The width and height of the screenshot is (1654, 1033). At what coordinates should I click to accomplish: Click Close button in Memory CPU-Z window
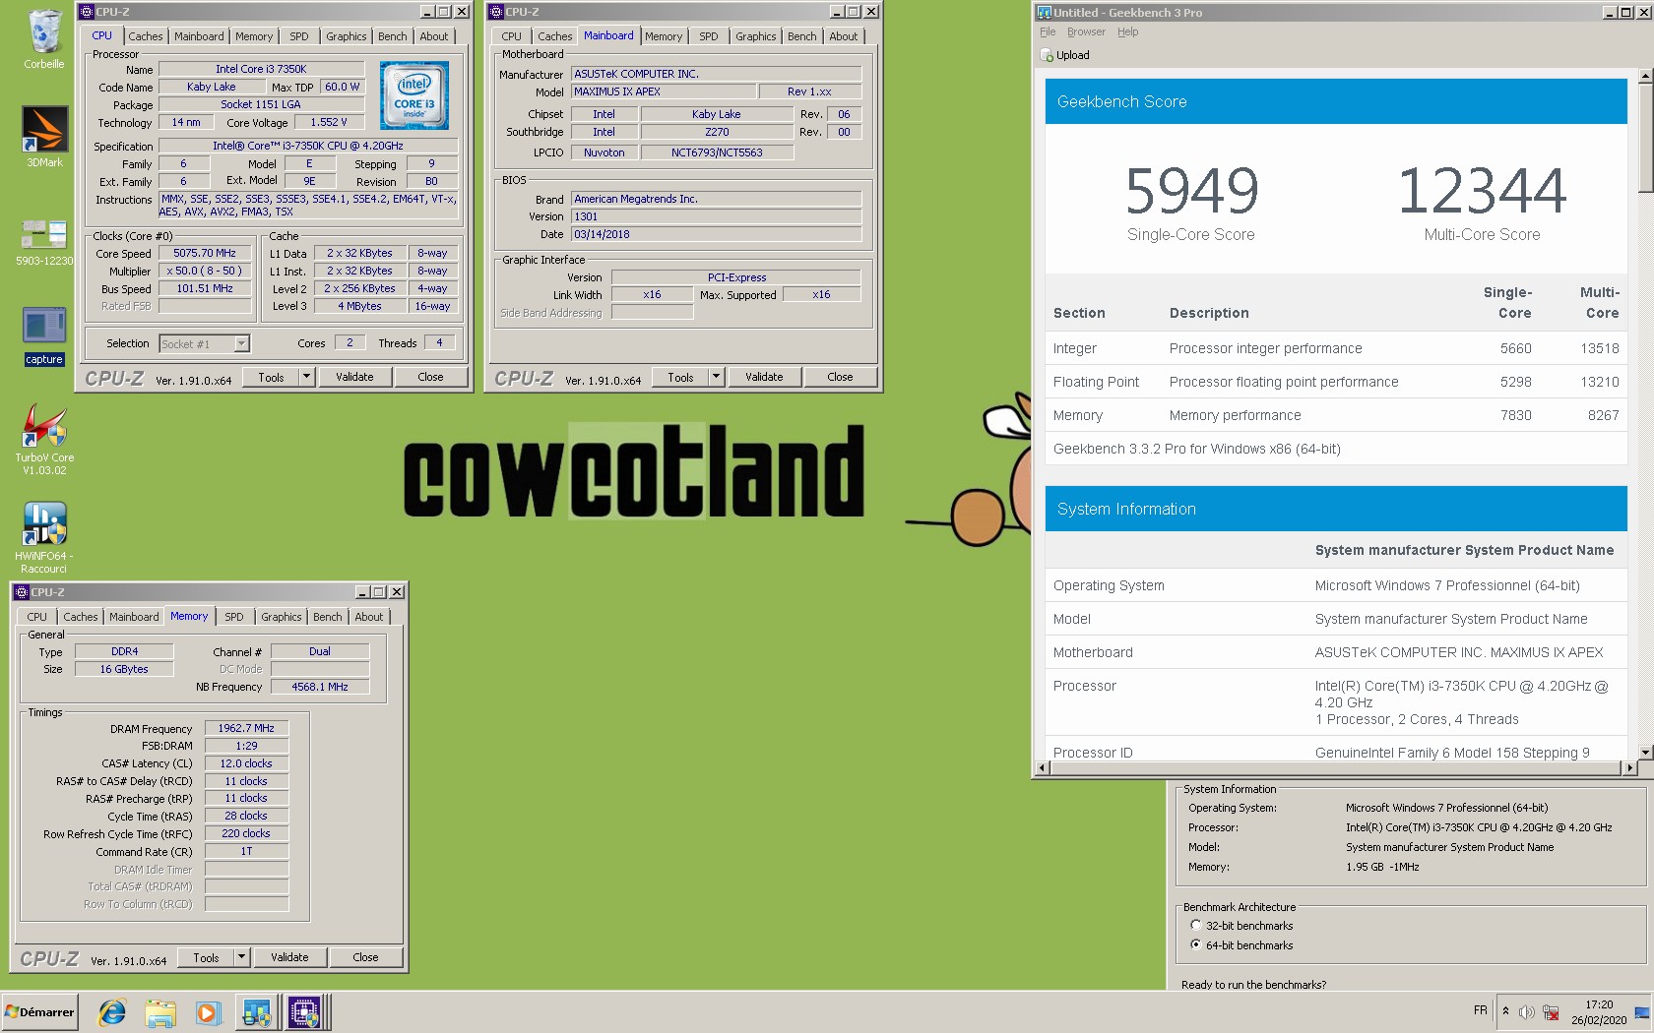(365, 957)
